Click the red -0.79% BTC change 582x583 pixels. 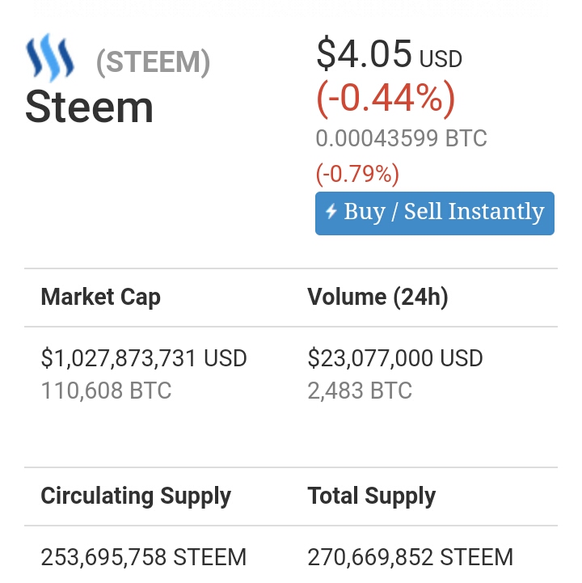357,174
